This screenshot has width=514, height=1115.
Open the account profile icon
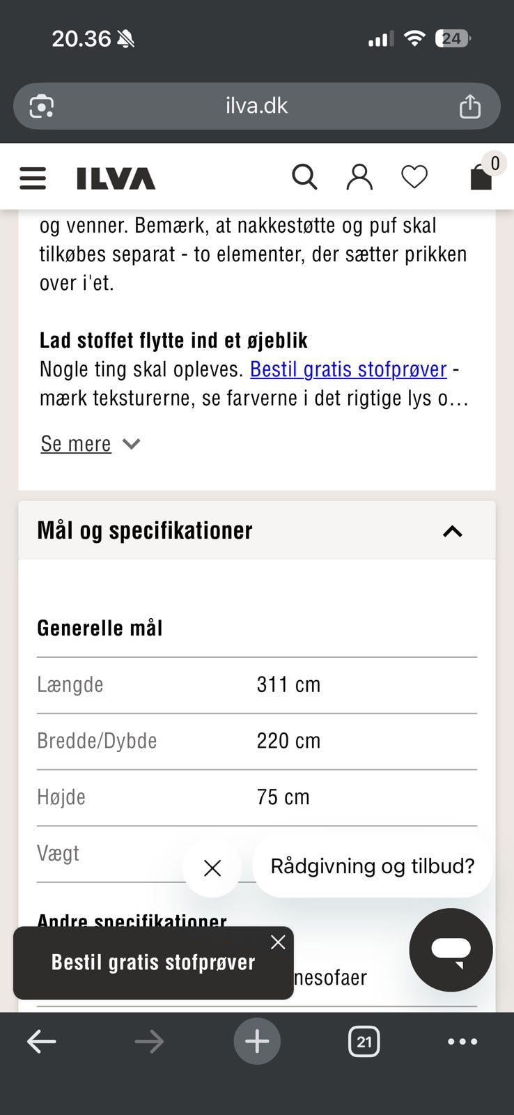pyautogui.click(x=359, y=177)
